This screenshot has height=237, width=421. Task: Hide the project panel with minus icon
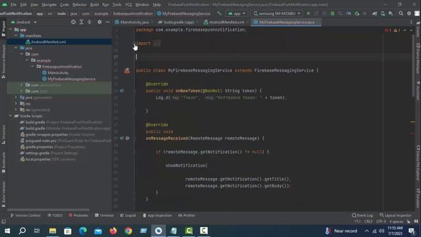tap(107, 22)
